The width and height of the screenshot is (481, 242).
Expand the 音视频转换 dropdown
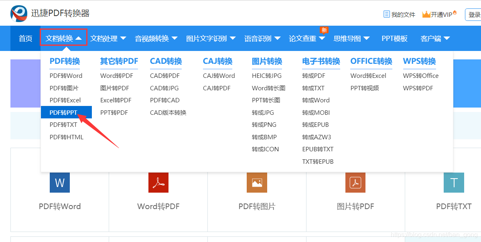tap(156, 39)
